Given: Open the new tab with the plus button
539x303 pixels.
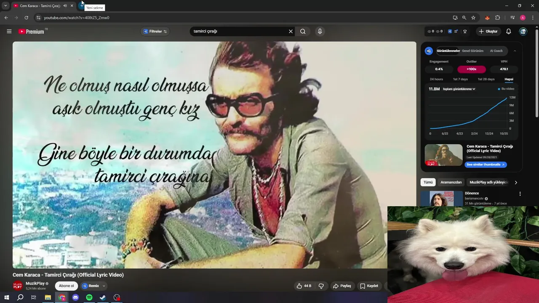Looking at the screenshot, I should pyautogui.click(x=81, y=5).
